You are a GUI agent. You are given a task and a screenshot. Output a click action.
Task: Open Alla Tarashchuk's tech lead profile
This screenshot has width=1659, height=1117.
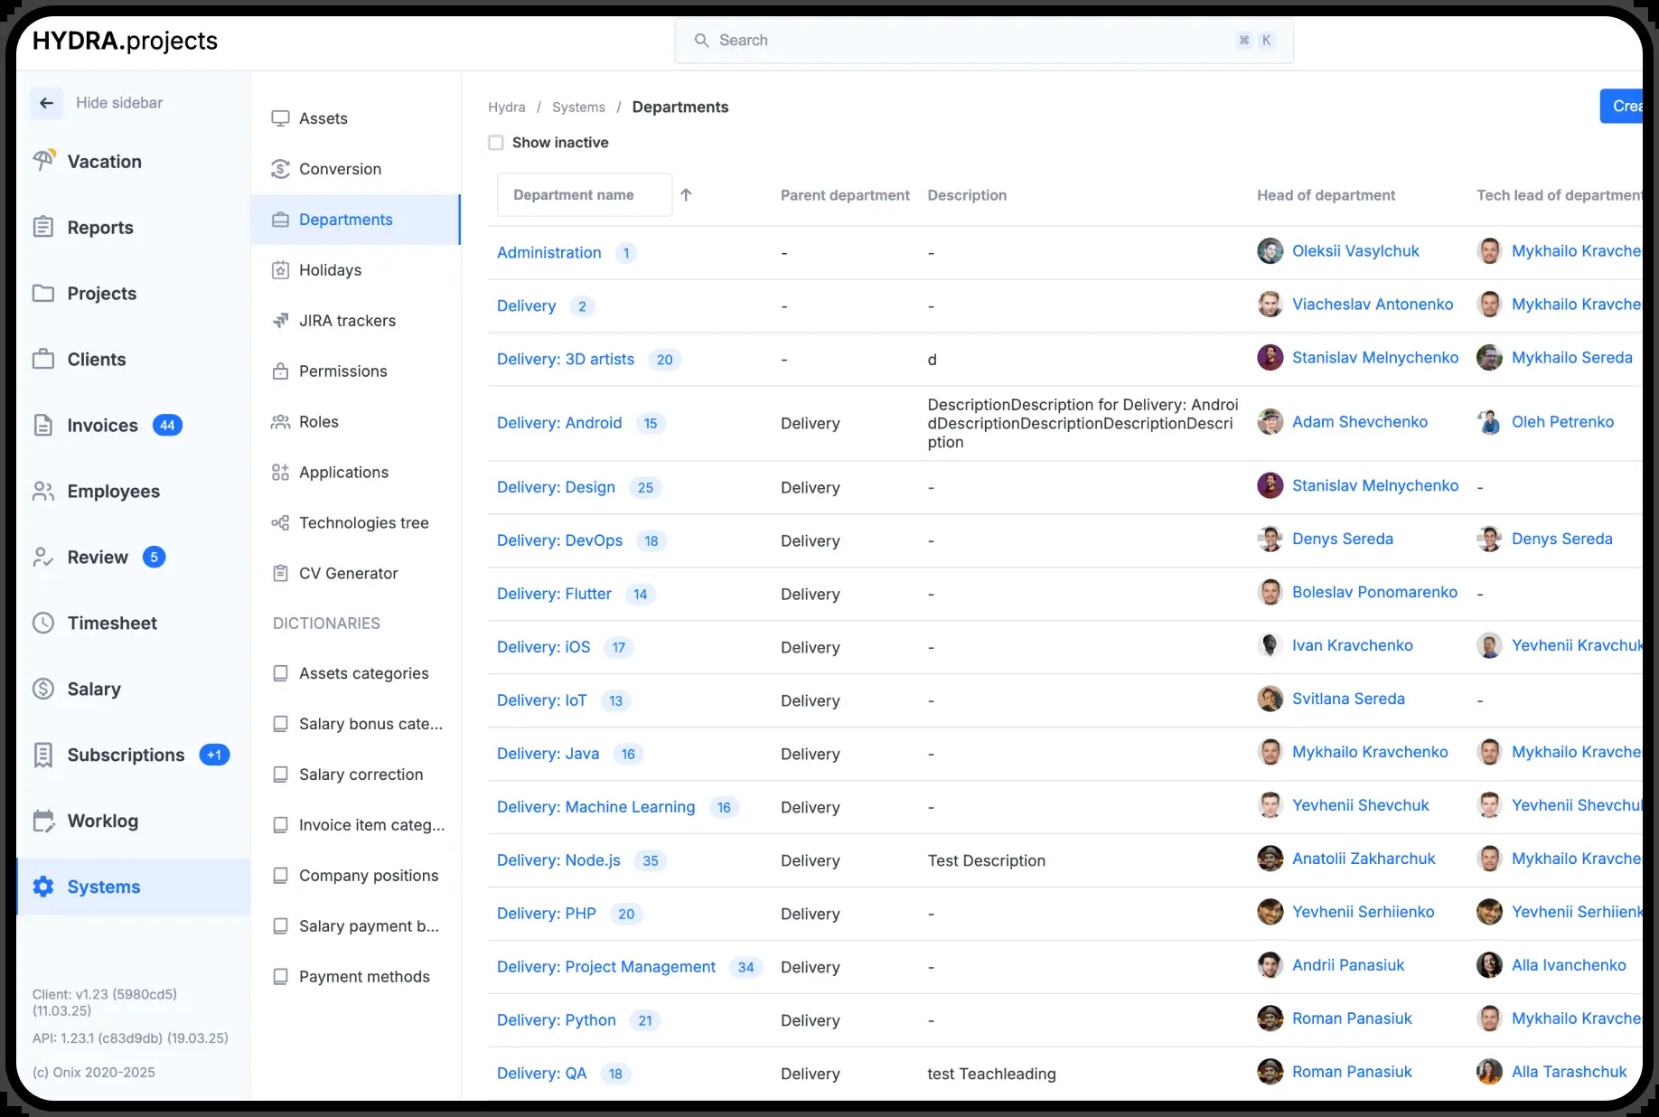click(1569, 1071)
